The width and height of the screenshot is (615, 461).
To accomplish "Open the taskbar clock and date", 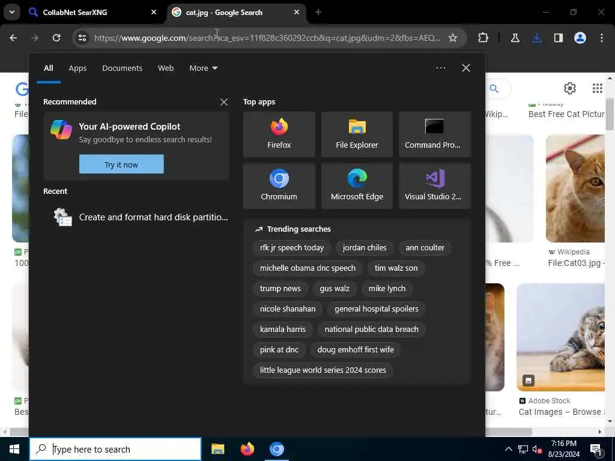I will [x=563, y=449].
